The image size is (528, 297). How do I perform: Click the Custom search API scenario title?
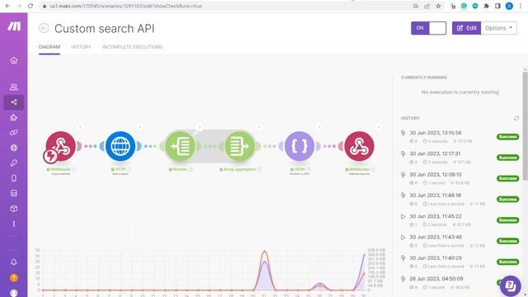click(105, 29)
